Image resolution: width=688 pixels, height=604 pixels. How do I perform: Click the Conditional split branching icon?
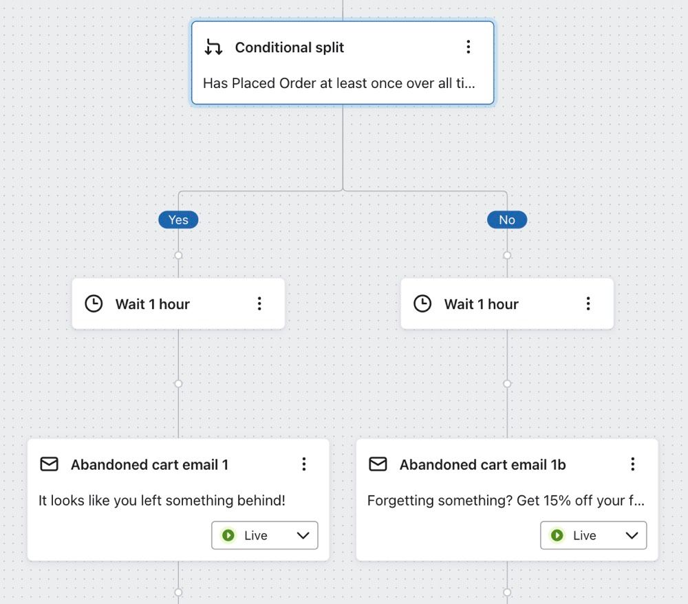(213, 47)
